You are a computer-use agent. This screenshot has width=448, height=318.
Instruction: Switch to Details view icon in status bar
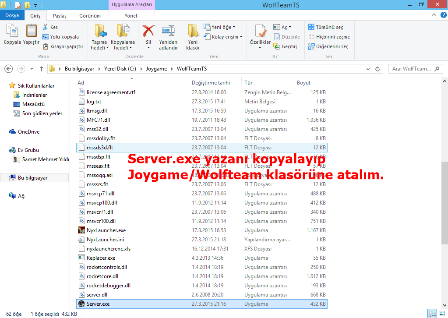(432, 314)
